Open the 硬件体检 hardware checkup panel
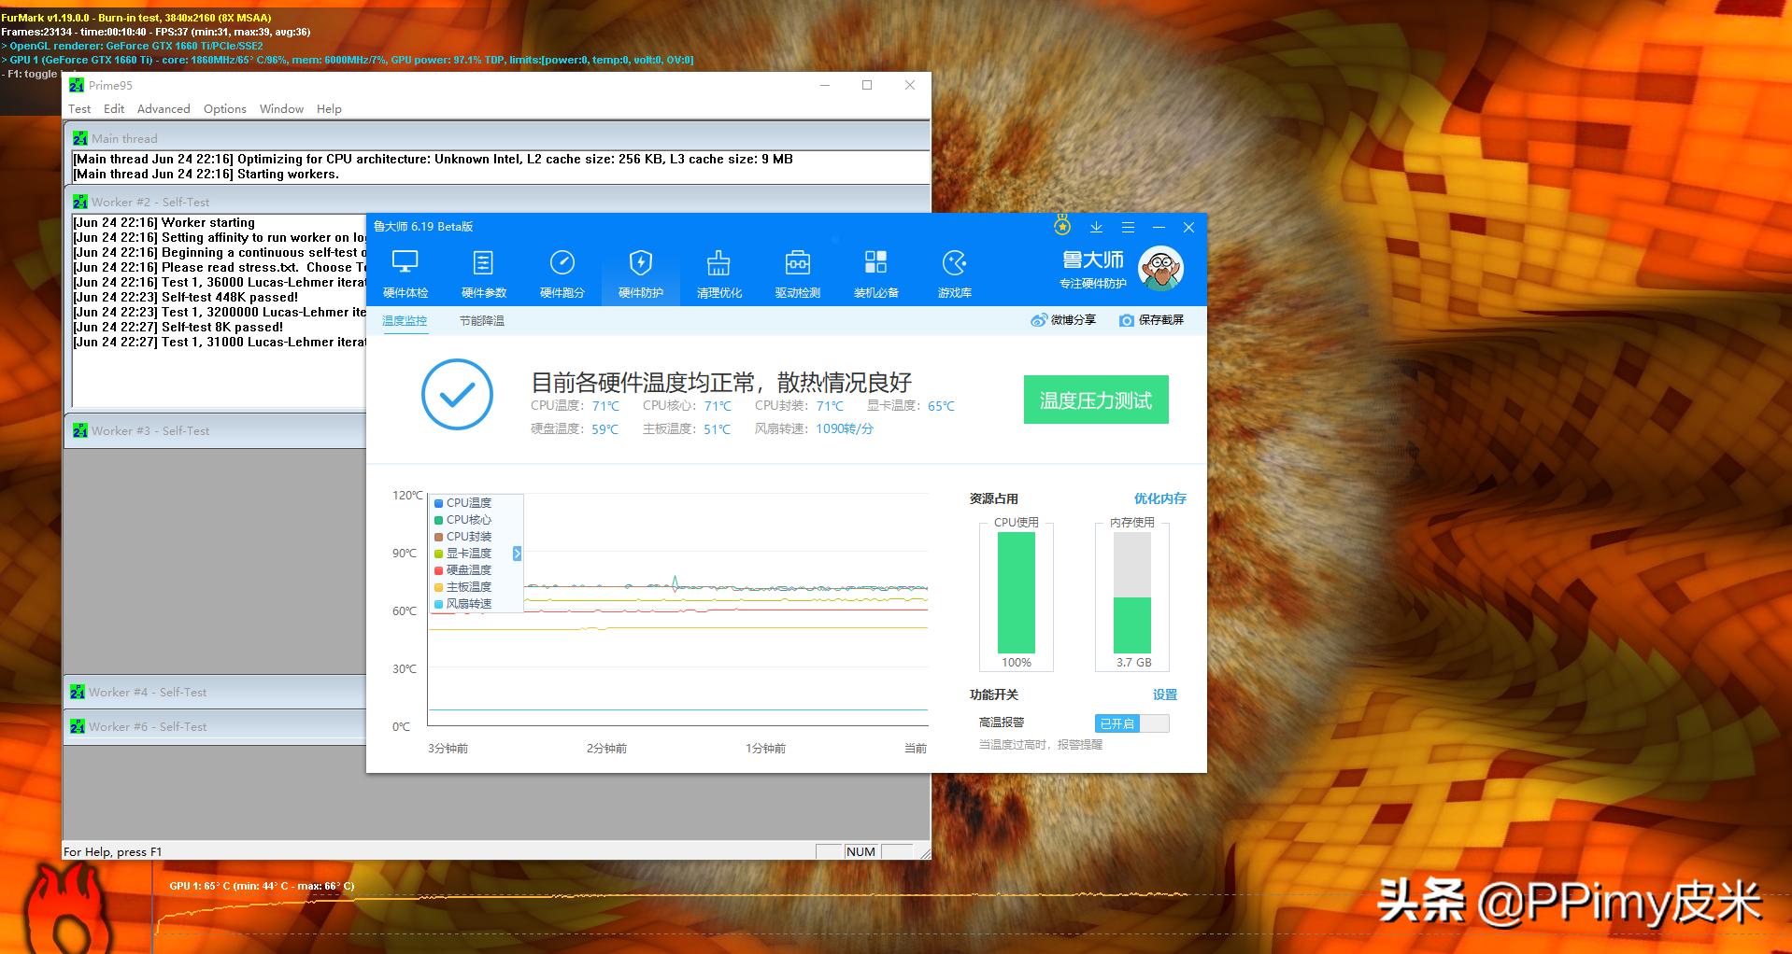 point(405,272)
